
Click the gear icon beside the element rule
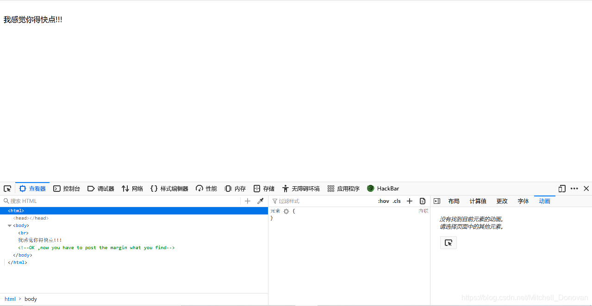[286, 210]
